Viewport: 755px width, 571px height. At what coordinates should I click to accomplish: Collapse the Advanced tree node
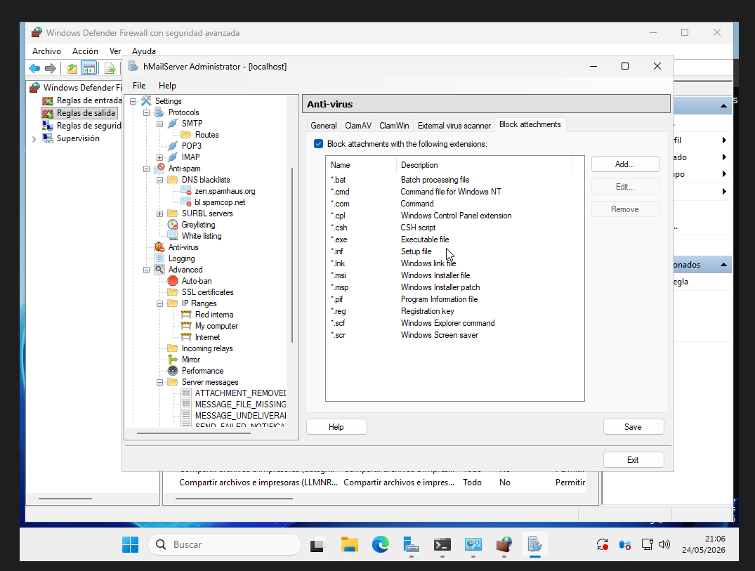(x=146, y=270)
